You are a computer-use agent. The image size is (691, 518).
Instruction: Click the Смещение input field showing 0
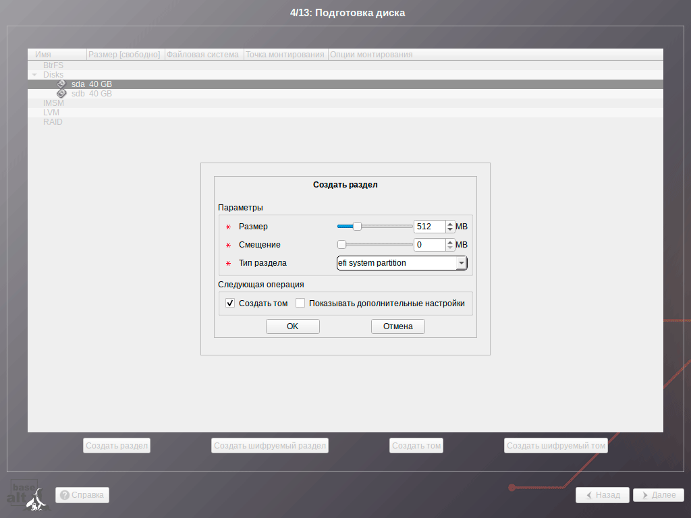point(430,244)
